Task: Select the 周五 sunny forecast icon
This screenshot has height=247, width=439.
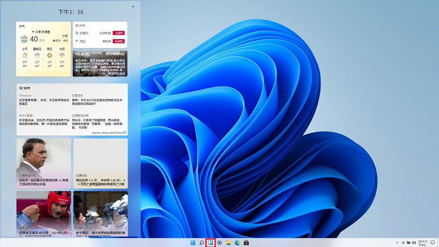Action: click(49, 55)
